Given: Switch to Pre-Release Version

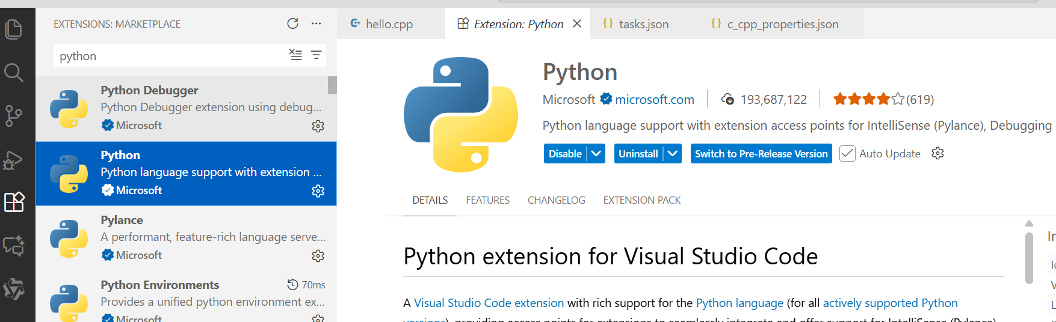Looking at the screenshot, I should click(761, 154).
